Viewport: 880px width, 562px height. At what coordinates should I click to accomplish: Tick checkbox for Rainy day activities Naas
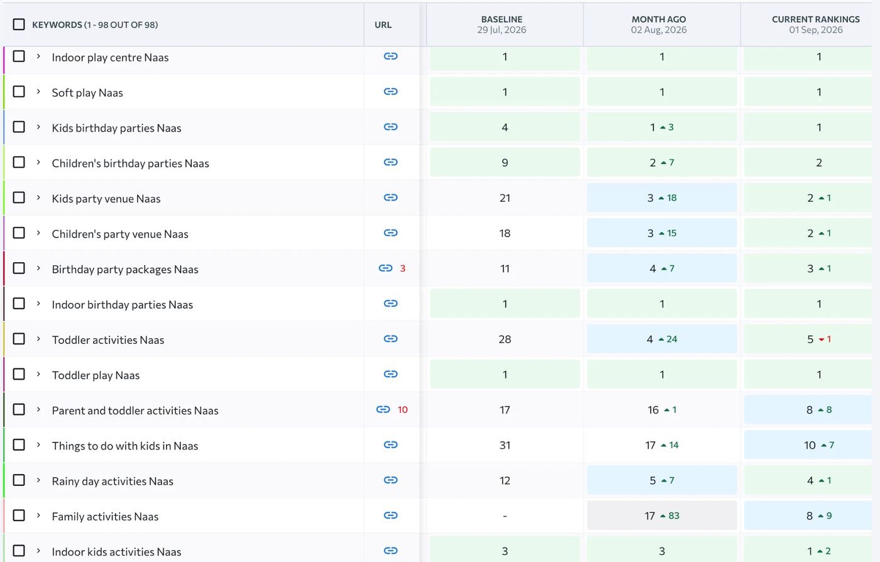19,480
